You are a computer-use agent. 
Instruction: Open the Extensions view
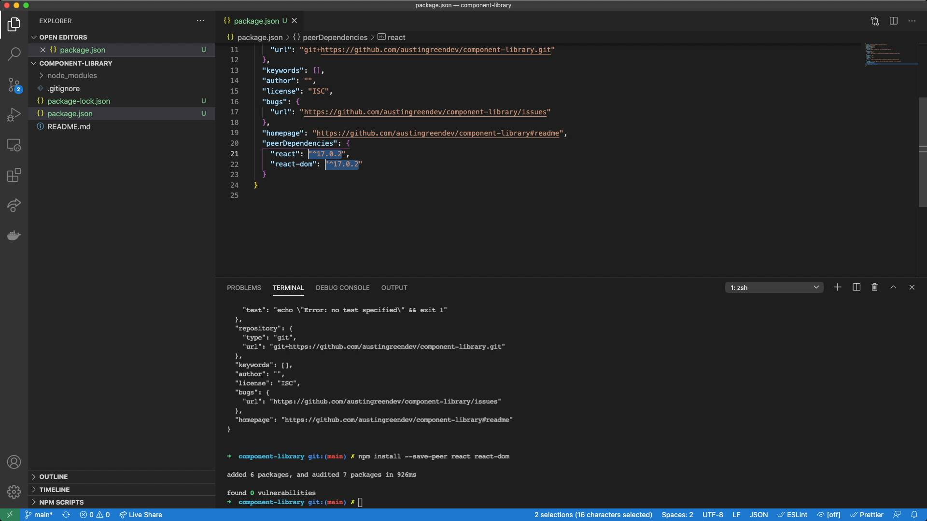pyautogui.click(x=14, y=175)
